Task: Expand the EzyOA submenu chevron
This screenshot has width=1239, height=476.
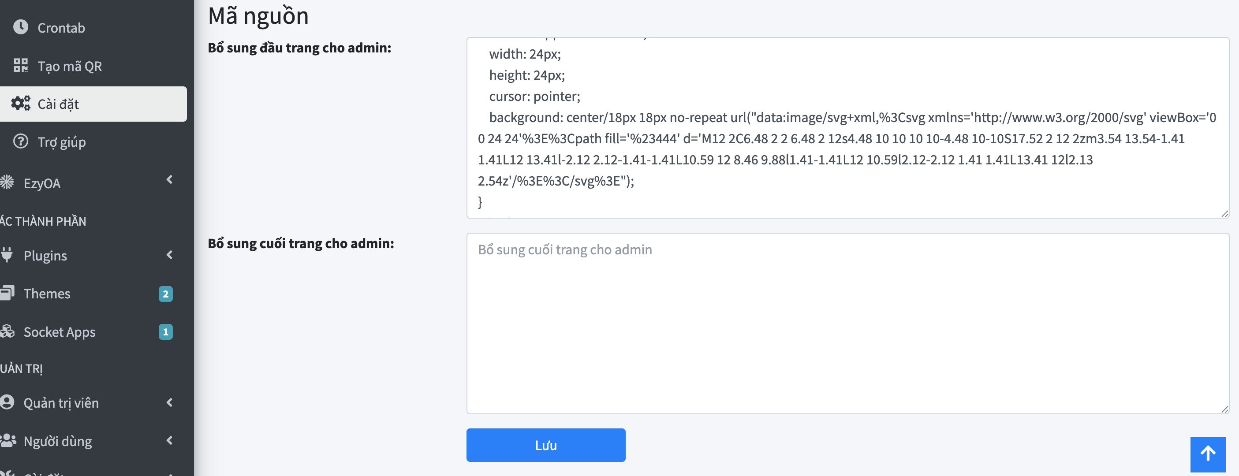Action: tap(169, 180)
